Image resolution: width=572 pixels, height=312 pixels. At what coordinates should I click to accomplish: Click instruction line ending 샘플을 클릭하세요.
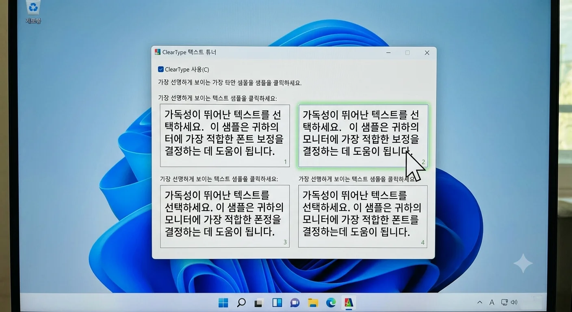tap(230, 82)
